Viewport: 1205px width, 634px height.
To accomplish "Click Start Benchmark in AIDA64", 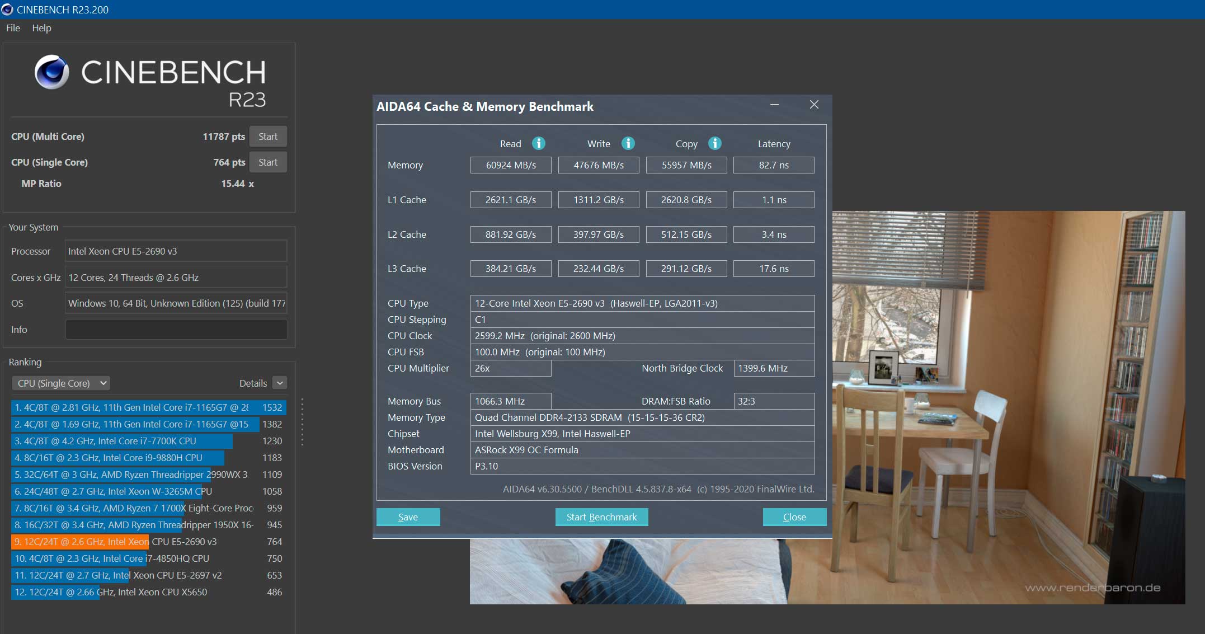I will pyautogui.click(x=601, y=517).
